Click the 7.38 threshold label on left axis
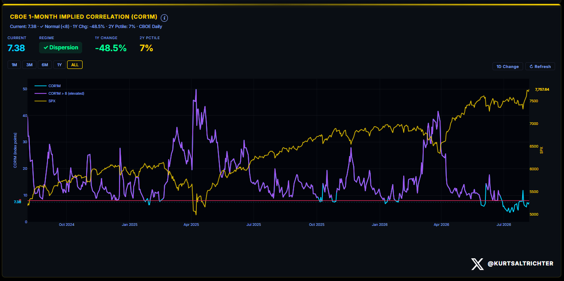The width and height of the screenshot is (564, 281). 18,201
